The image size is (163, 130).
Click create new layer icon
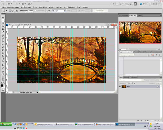point(155,121)
